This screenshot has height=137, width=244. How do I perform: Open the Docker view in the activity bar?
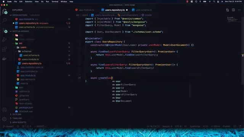pos(4,59)
